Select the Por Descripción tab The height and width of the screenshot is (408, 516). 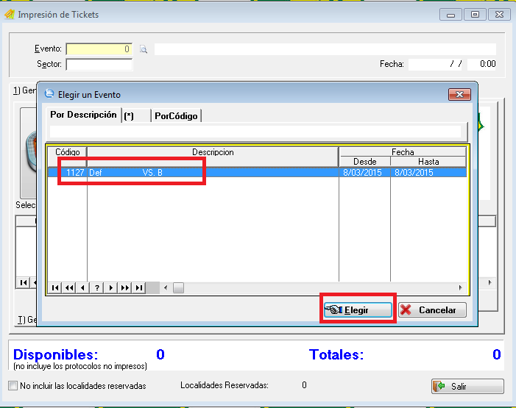83,115
